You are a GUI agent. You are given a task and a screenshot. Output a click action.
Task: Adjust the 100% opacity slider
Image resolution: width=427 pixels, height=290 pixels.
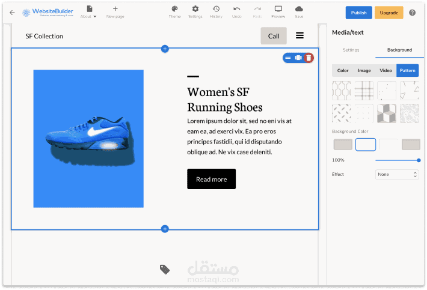tap(398, 160)
